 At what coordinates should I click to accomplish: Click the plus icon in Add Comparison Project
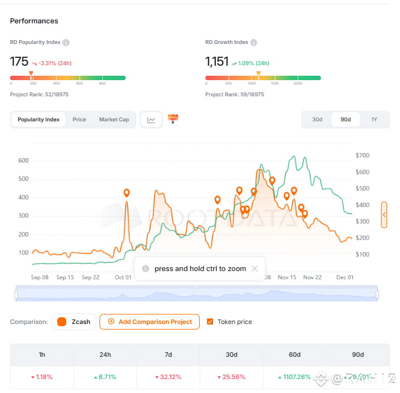click(x=111, y=322)
